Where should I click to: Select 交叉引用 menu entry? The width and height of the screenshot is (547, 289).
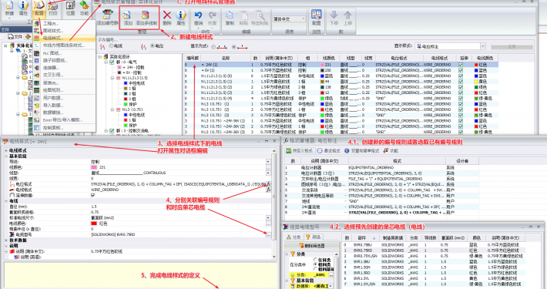[64, 75]
